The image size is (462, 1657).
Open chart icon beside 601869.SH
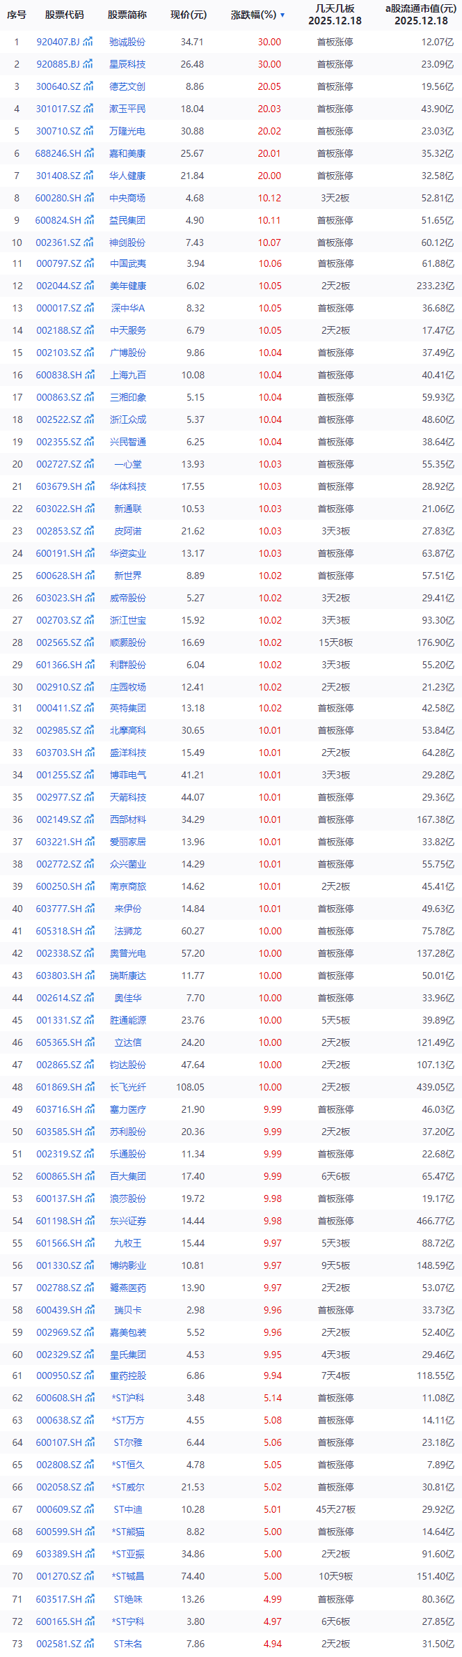pos(89,1087)
